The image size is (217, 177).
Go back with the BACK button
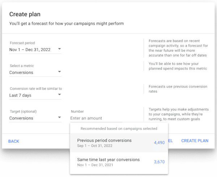tap(14, 141)
